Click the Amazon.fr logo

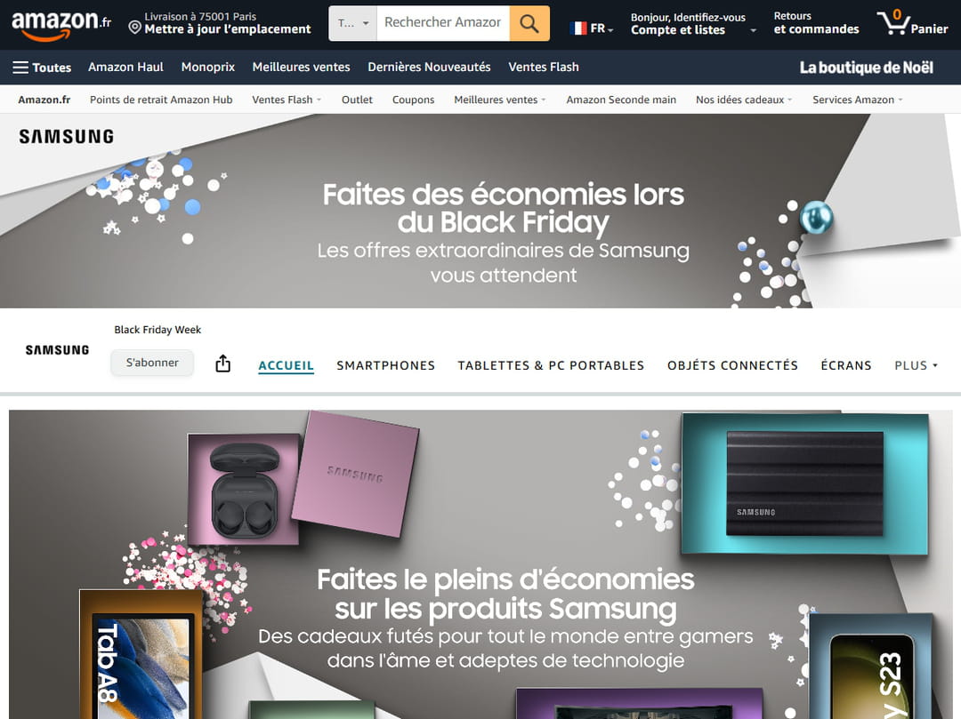tap(61, 25)
